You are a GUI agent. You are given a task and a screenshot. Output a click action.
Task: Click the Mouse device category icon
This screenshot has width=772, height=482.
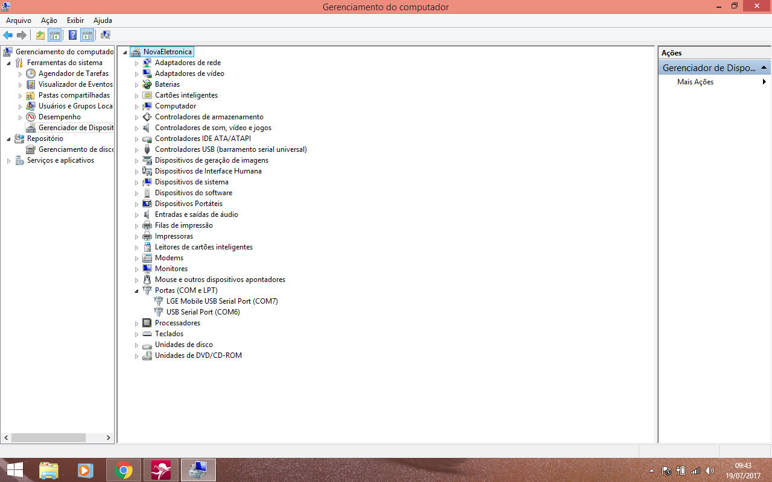147,280
